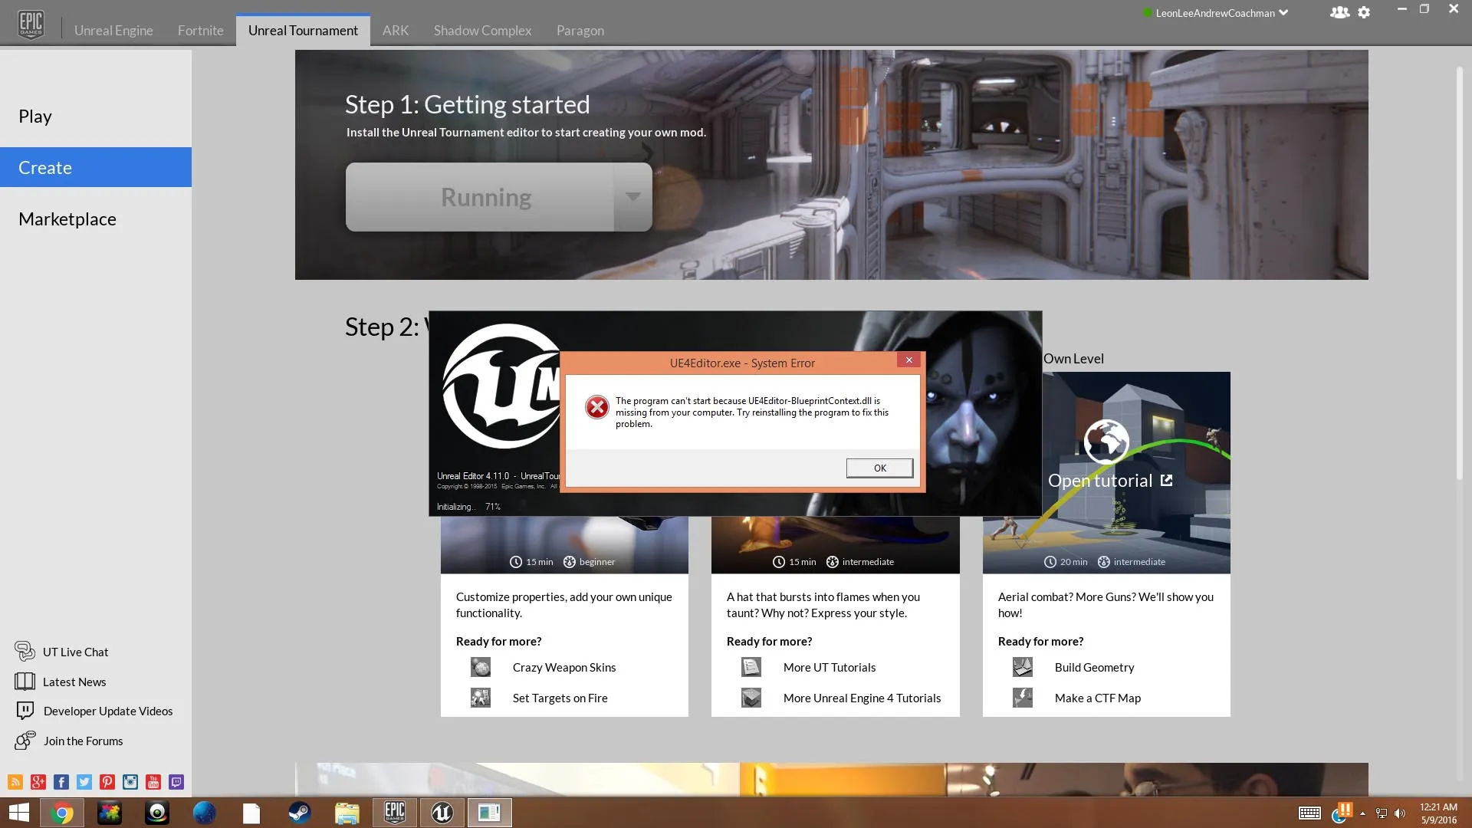Viewport: 1472px width, 828px height.
Task: Switch to Unreal Editor taskbar button
Action: pos(442,813)
